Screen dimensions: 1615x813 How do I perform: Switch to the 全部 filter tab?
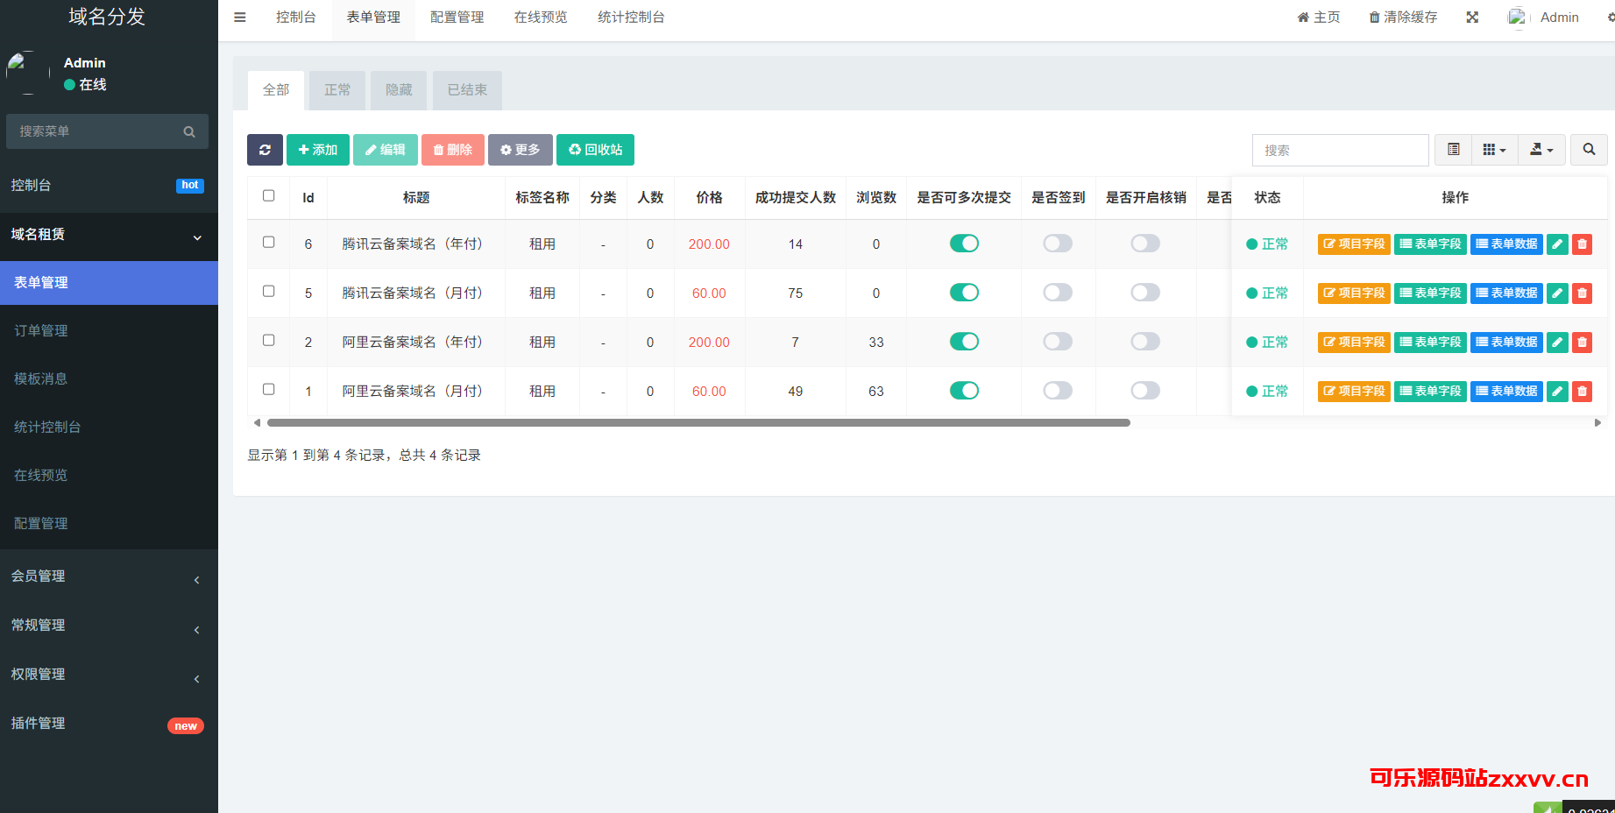[276, 90]
